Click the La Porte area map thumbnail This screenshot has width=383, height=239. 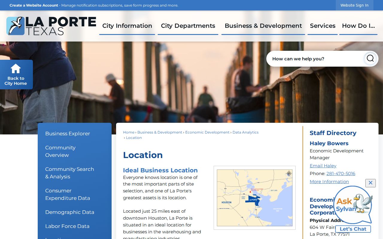255,198
